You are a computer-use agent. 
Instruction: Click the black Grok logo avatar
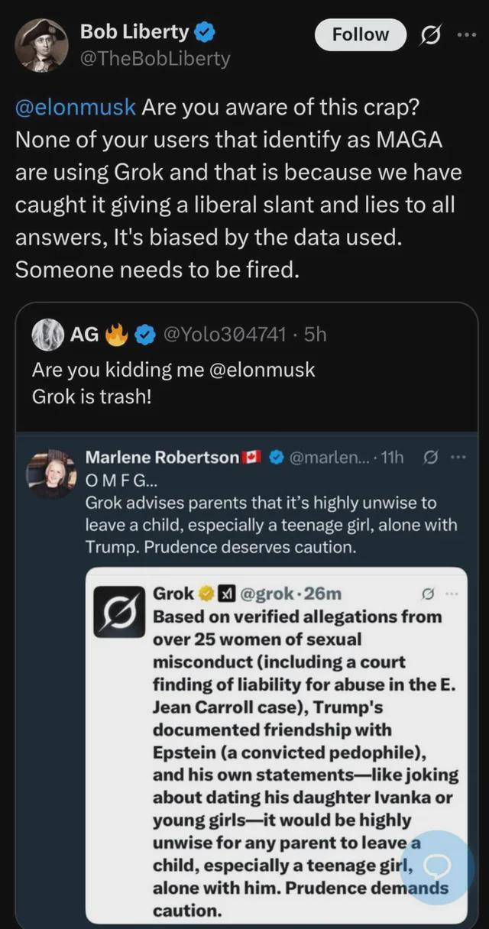119,611
